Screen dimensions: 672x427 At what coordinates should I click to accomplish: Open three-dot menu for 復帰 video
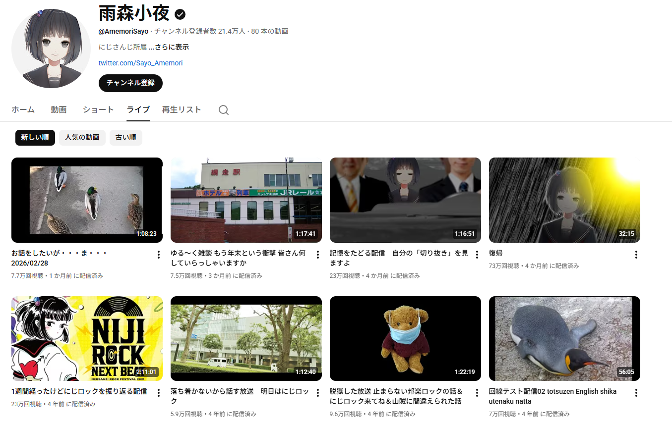click(x=636, y=255)
